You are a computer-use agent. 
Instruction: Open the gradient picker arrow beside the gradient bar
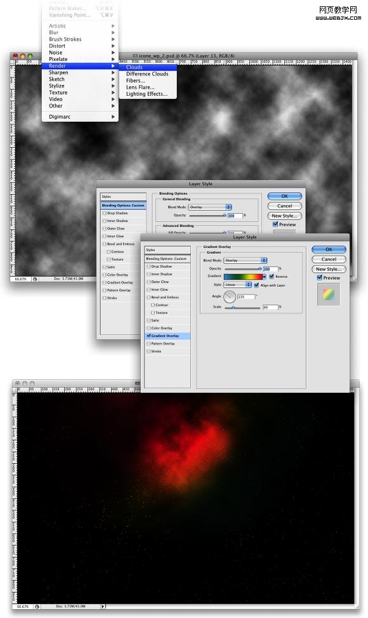point(264,276)
